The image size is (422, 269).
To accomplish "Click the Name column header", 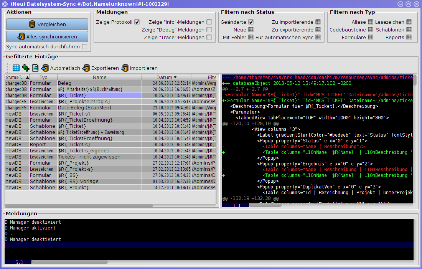I will 99,78.
